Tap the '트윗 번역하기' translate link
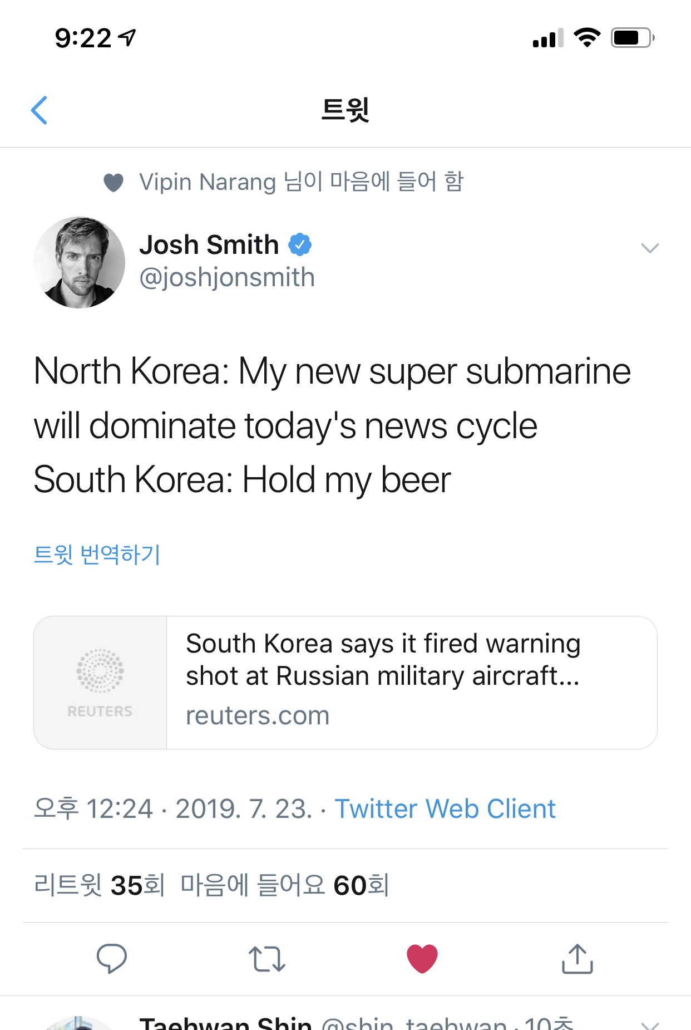691x1030 pixels. [97, 555]
